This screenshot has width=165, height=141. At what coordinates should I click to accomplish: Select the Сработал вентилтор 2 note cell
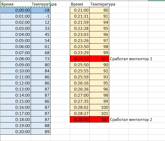click(x=131, y=119)
